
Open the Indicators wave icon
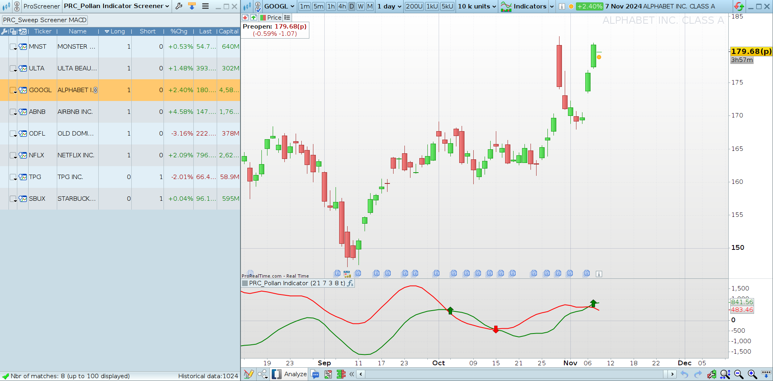tap(506, 6)
